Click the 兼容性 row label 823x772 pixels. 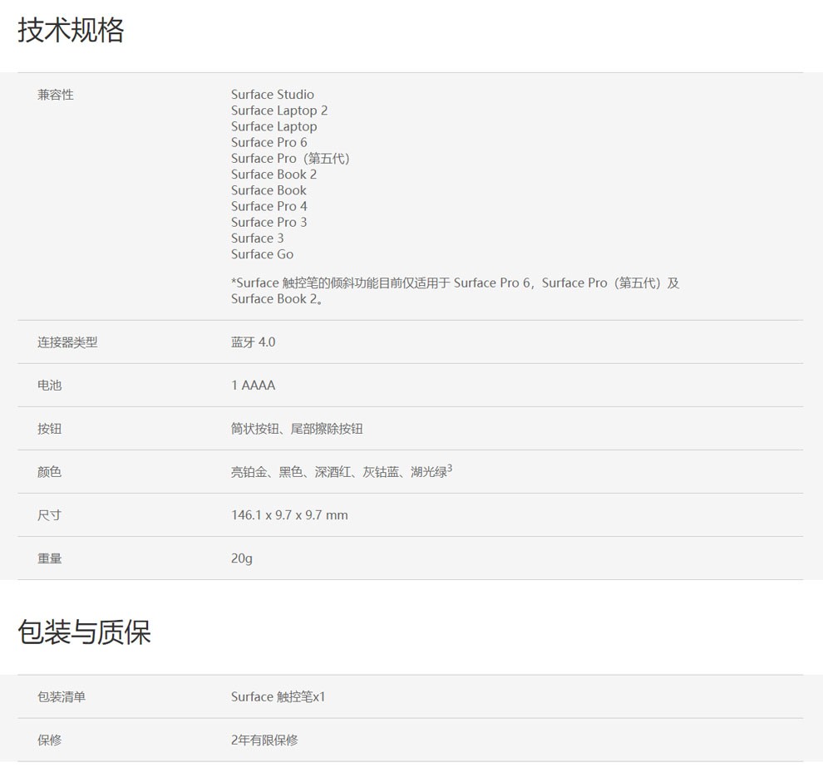click(x=55, y=95)
